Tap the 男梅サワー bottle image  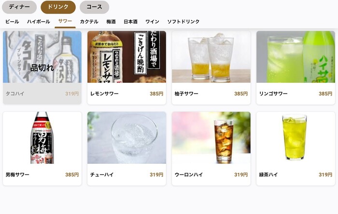[x=42, y=138]
